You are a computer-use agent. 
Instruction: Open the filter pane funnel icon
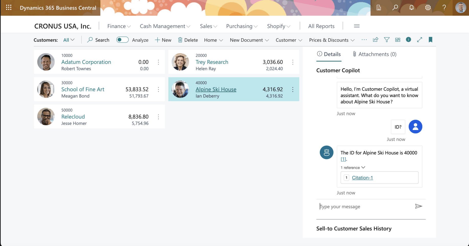[x=387, y=40]
